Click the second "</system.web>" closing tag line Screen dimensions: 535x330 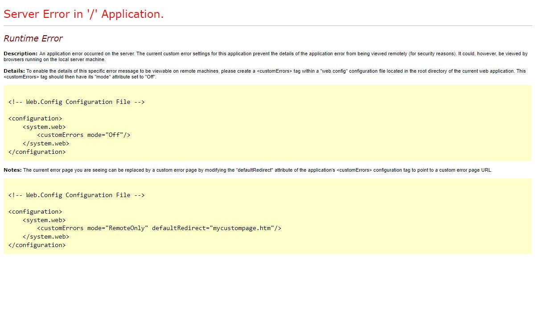[46, 236]
